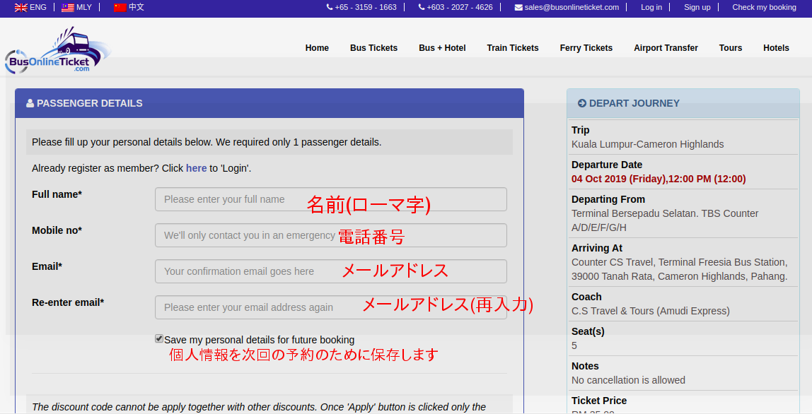Click the arrow icon in Depart Journey header
This screenshot has width=812, height=414.
tap(582, 103)
